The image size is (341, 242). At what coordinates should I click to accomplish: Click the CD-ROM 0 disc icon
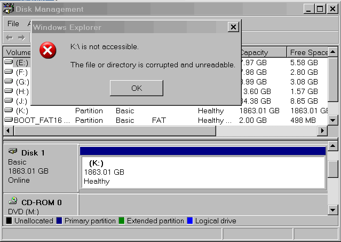[x=13, y=200]
